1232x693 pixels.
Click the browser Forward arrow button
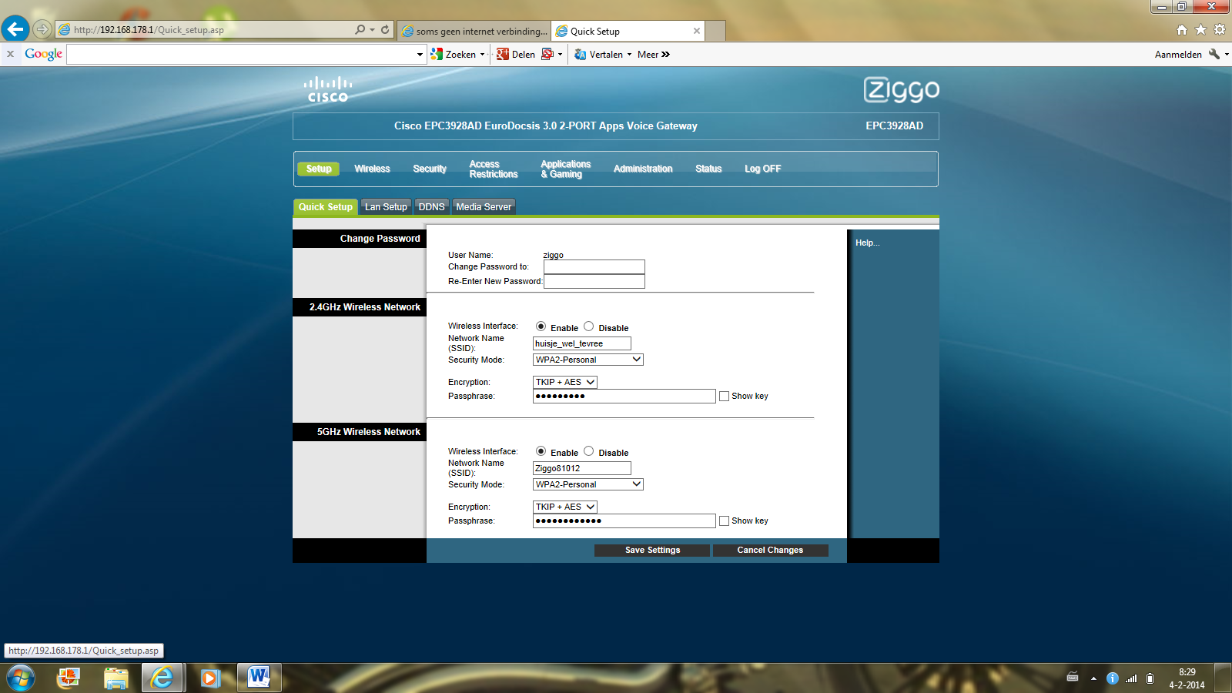42,29
